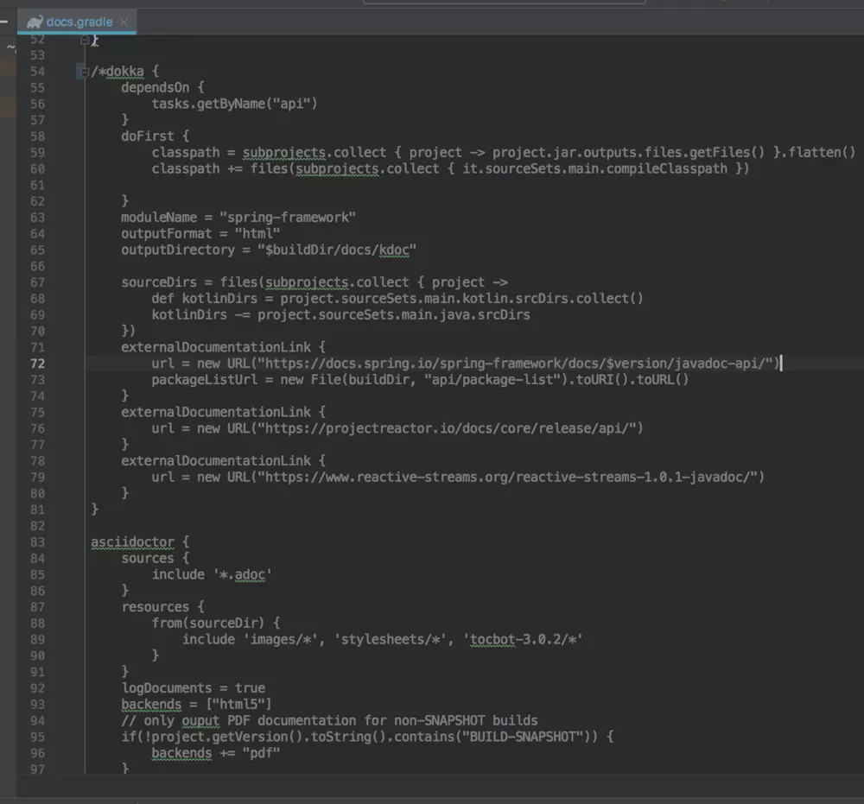
Task: Click "def kotlinDirs" on line 68
Action: tap(205, 299)
